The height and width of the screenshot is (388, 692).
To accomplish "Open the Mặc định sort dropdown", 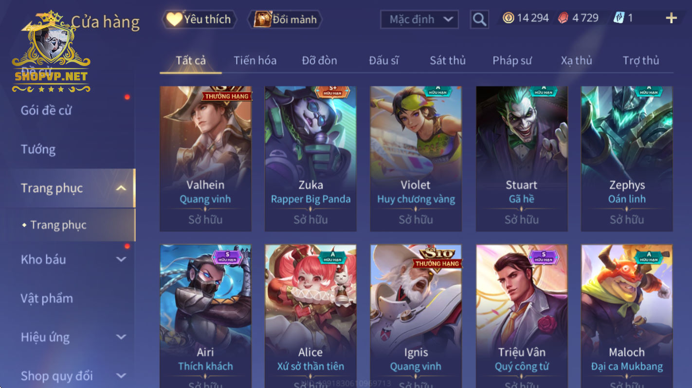I will pos(419,19).
